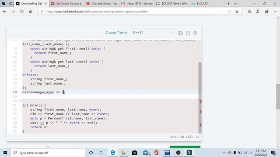280x157 pixels.
Task: Click the tabs set aside icon
Action: [x=3, y=3]
